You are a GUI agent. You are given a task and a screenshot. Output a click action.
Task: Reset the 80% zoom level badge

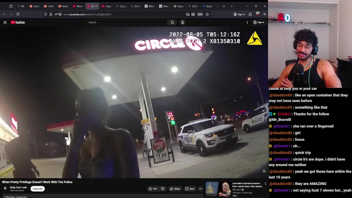click(200, 14)
